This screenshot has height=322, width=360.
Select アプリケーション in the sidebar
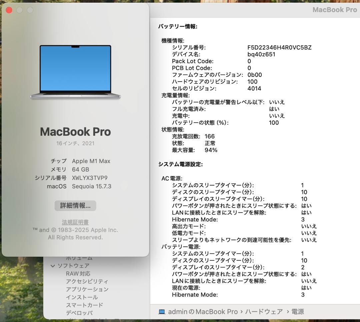87,289
